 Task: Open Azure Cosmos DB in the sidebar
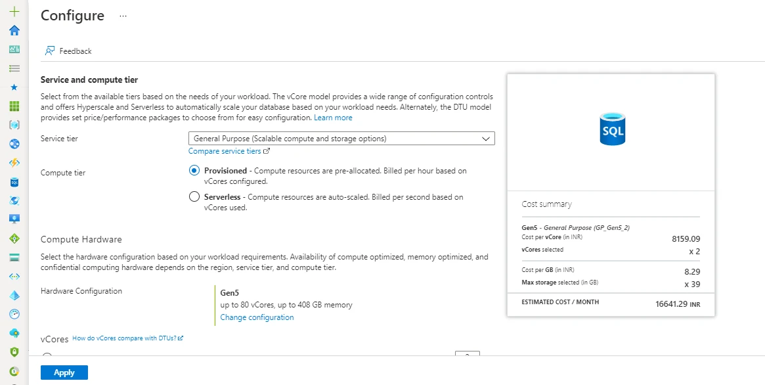click(14, 200)
